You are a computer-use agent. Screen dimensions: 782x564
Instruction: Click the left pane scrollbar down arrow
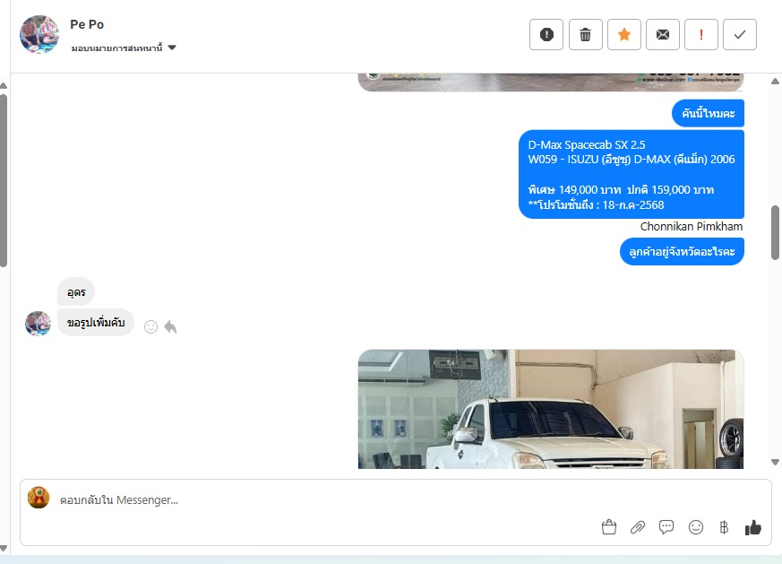(x=4, y=549)
